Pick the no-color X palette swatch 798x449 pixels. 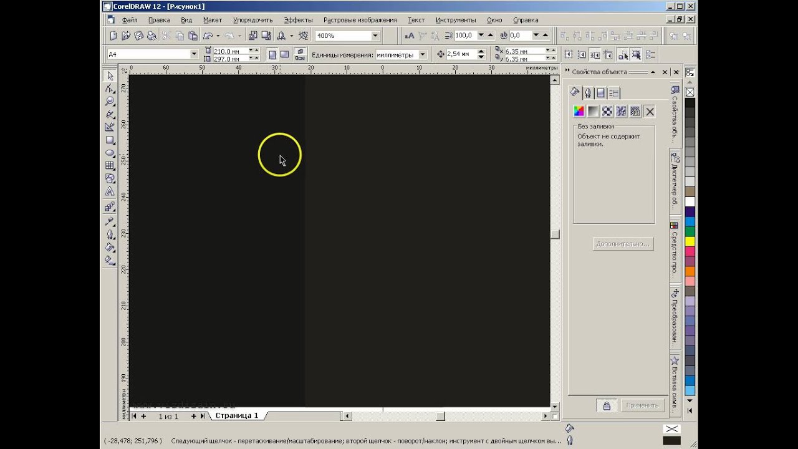click(690, 92)
